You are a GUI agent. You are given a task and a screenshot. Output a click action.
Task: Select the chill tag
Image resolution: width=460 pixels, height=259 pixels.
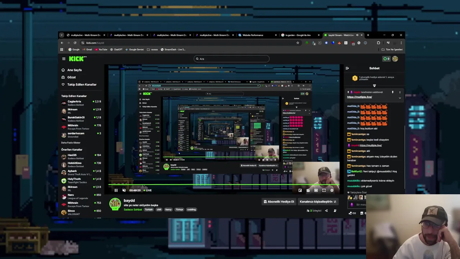[159, 209]
